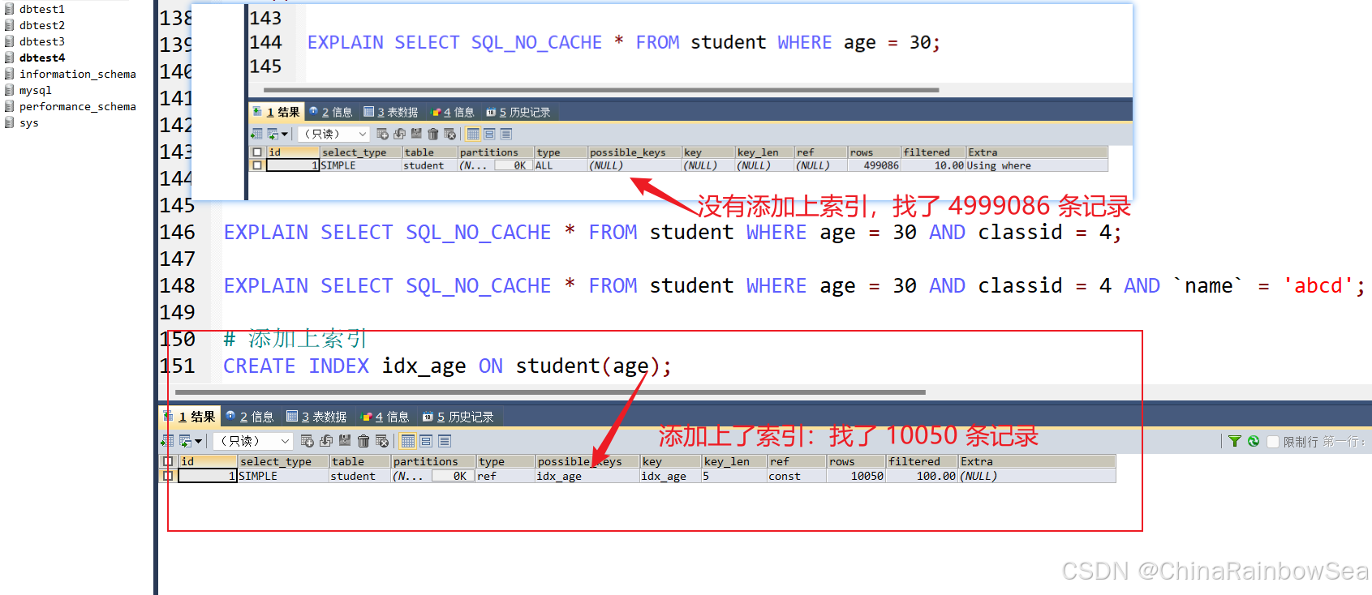Click duplicate row icon in lower toolbar

click(x=326, y=441)
